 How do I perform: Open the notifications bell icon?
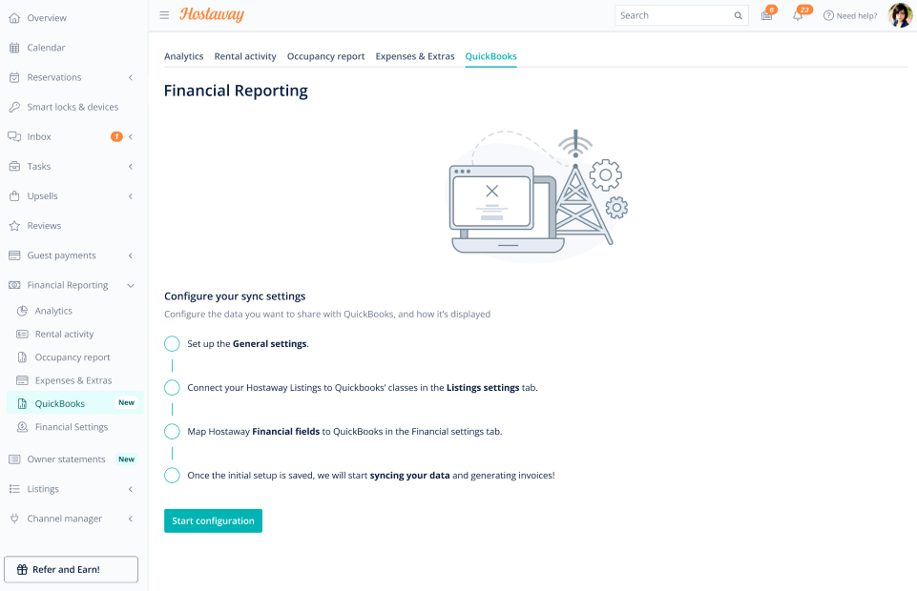pyautogui.click(x=798, y=16)
